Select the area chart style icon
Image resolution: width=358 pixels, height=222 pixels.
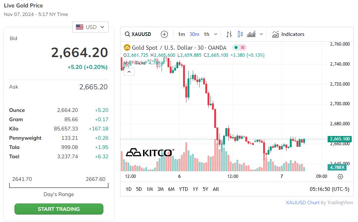click(x=251, y=34)
